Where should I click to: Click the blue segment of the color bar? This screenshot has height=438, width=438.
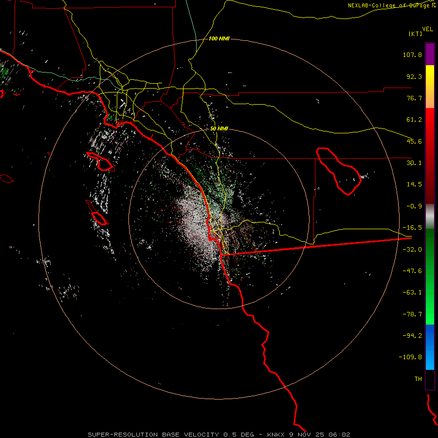430,347
